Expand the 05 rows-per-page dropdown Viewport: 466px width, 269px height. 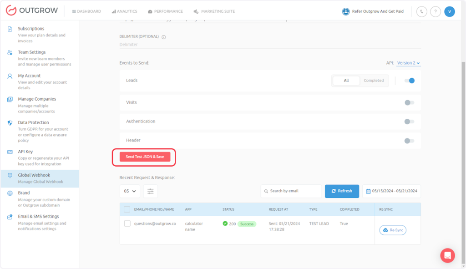(130, 191)
